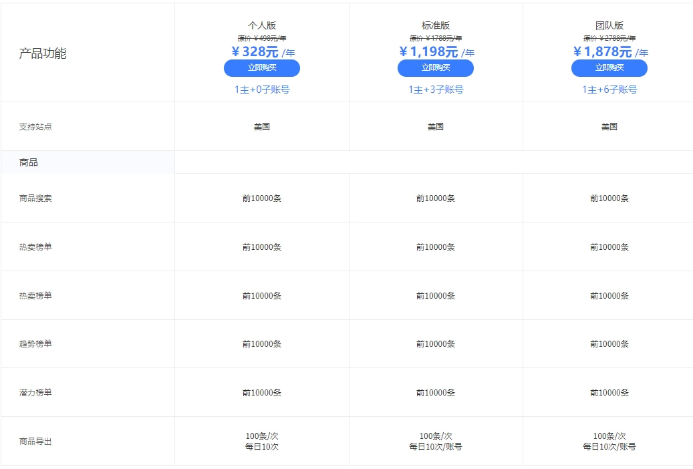Click 商品导出 limit cell for 个人版
693x469 pixels.
262,441
